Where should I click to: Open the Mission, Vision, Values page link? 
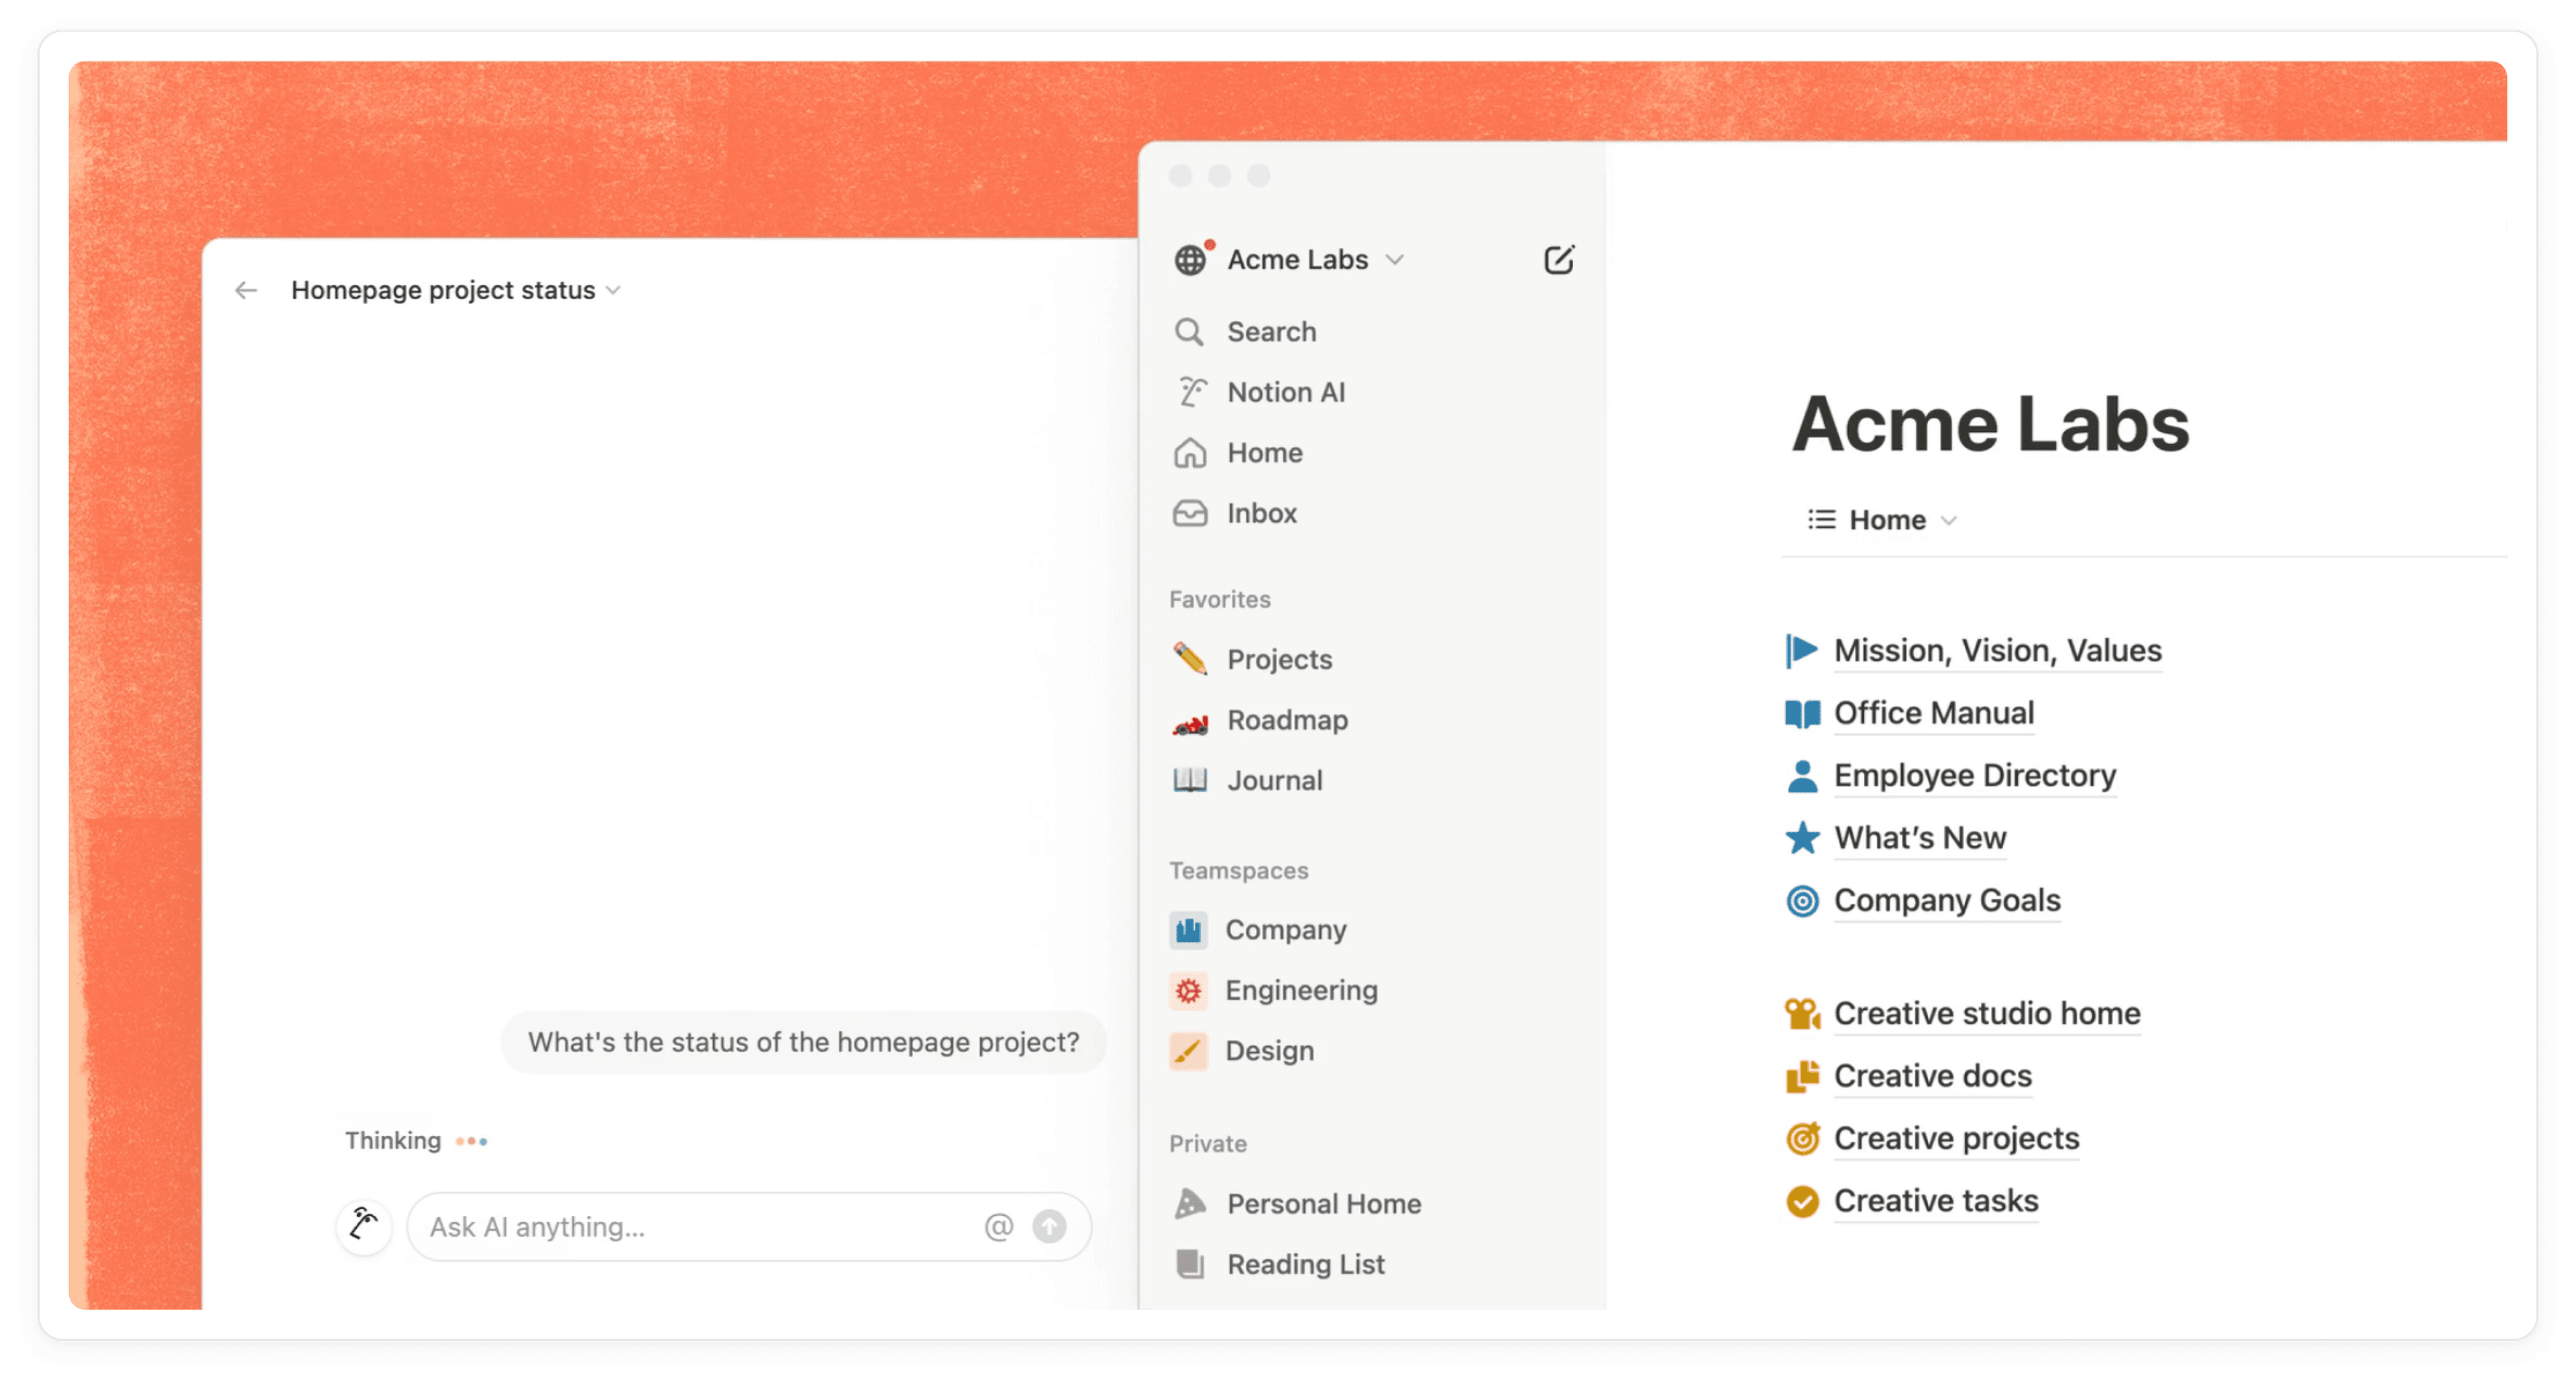[1997, 651]
